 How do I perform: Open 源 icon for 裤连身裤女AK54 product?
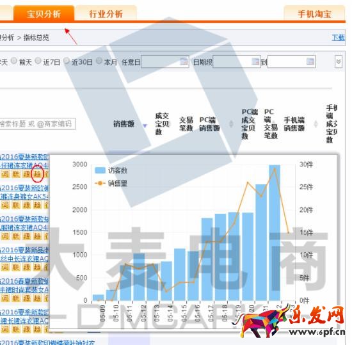(x=27, y=205)
